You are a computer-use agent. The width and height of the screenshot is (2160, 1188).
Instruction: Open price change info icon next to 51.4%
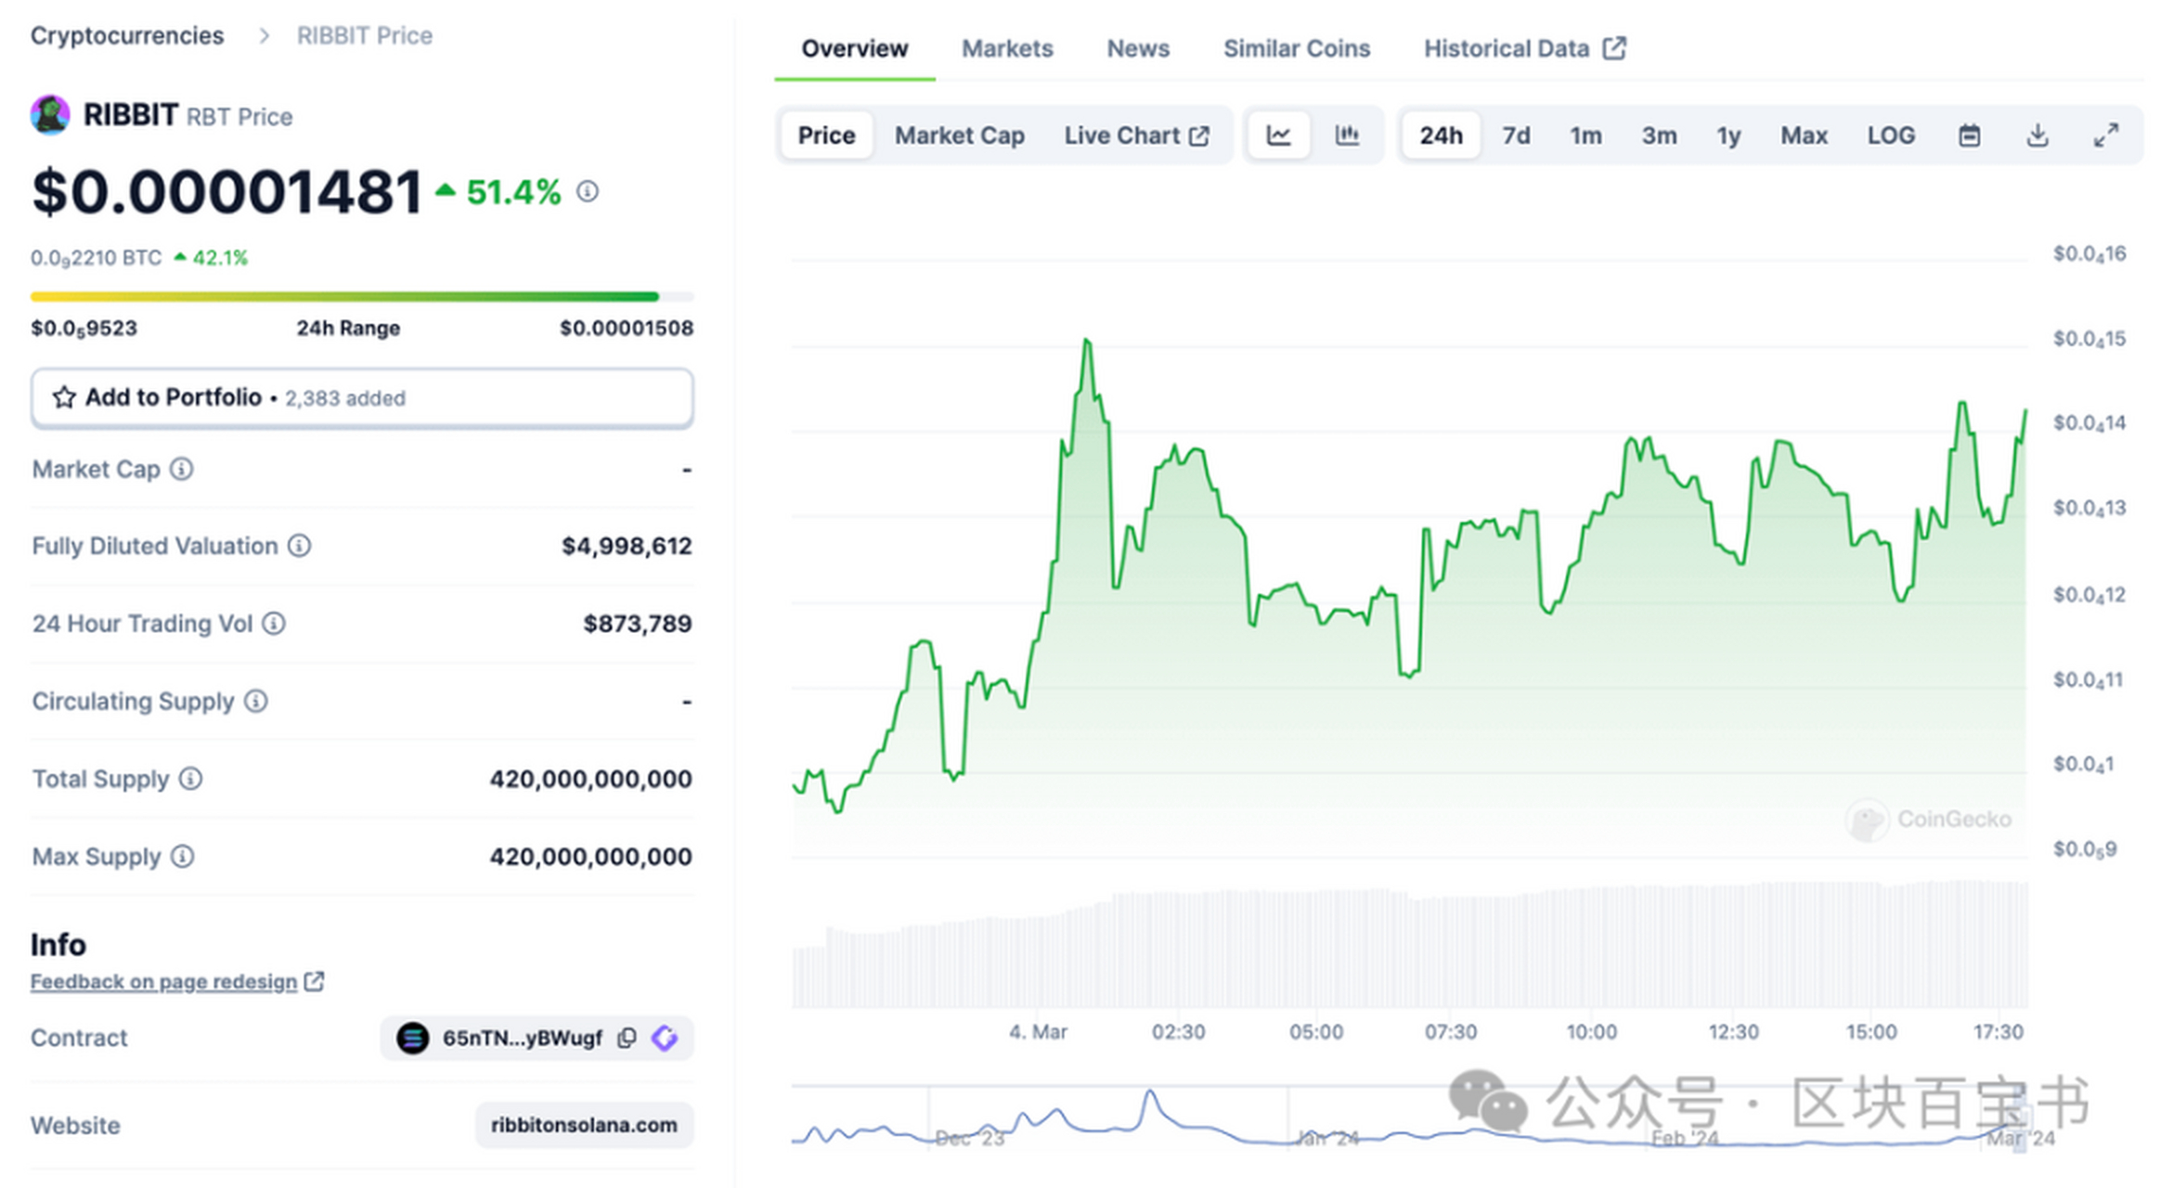588,192
